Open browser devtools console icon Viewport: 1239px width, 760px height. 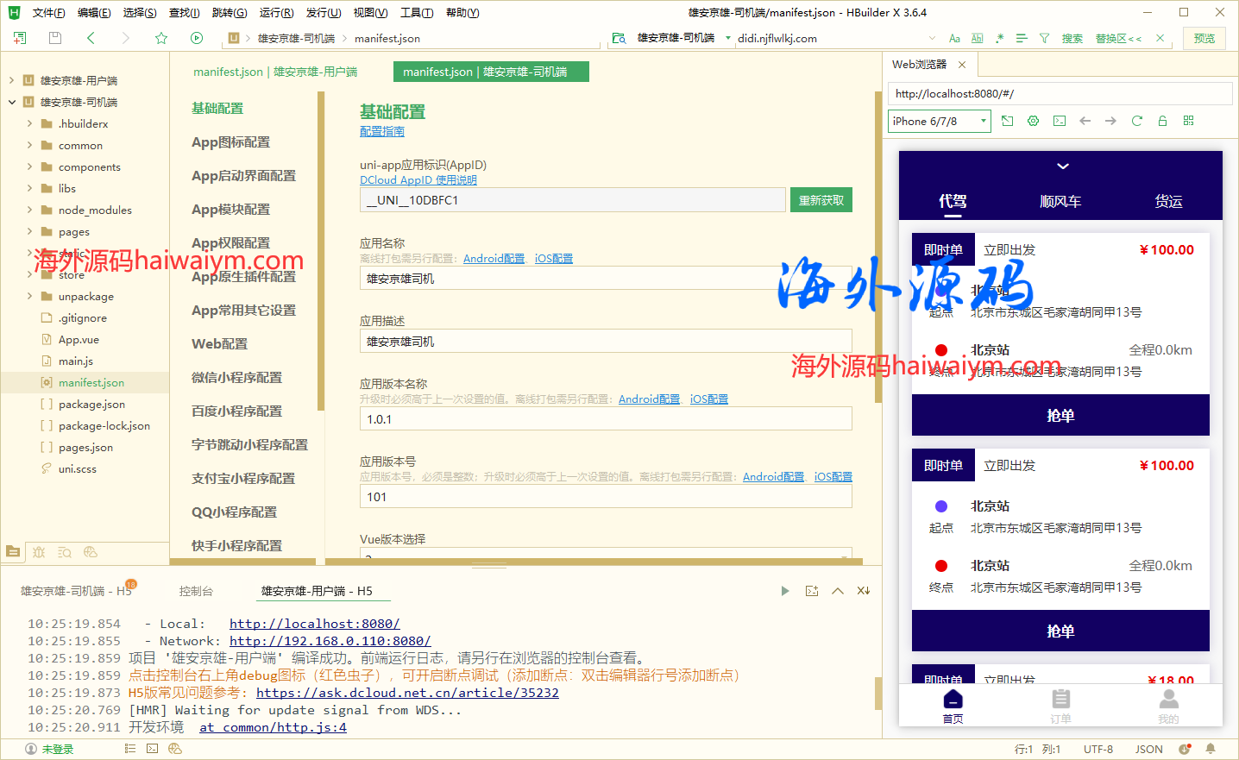pos(1059,121)
